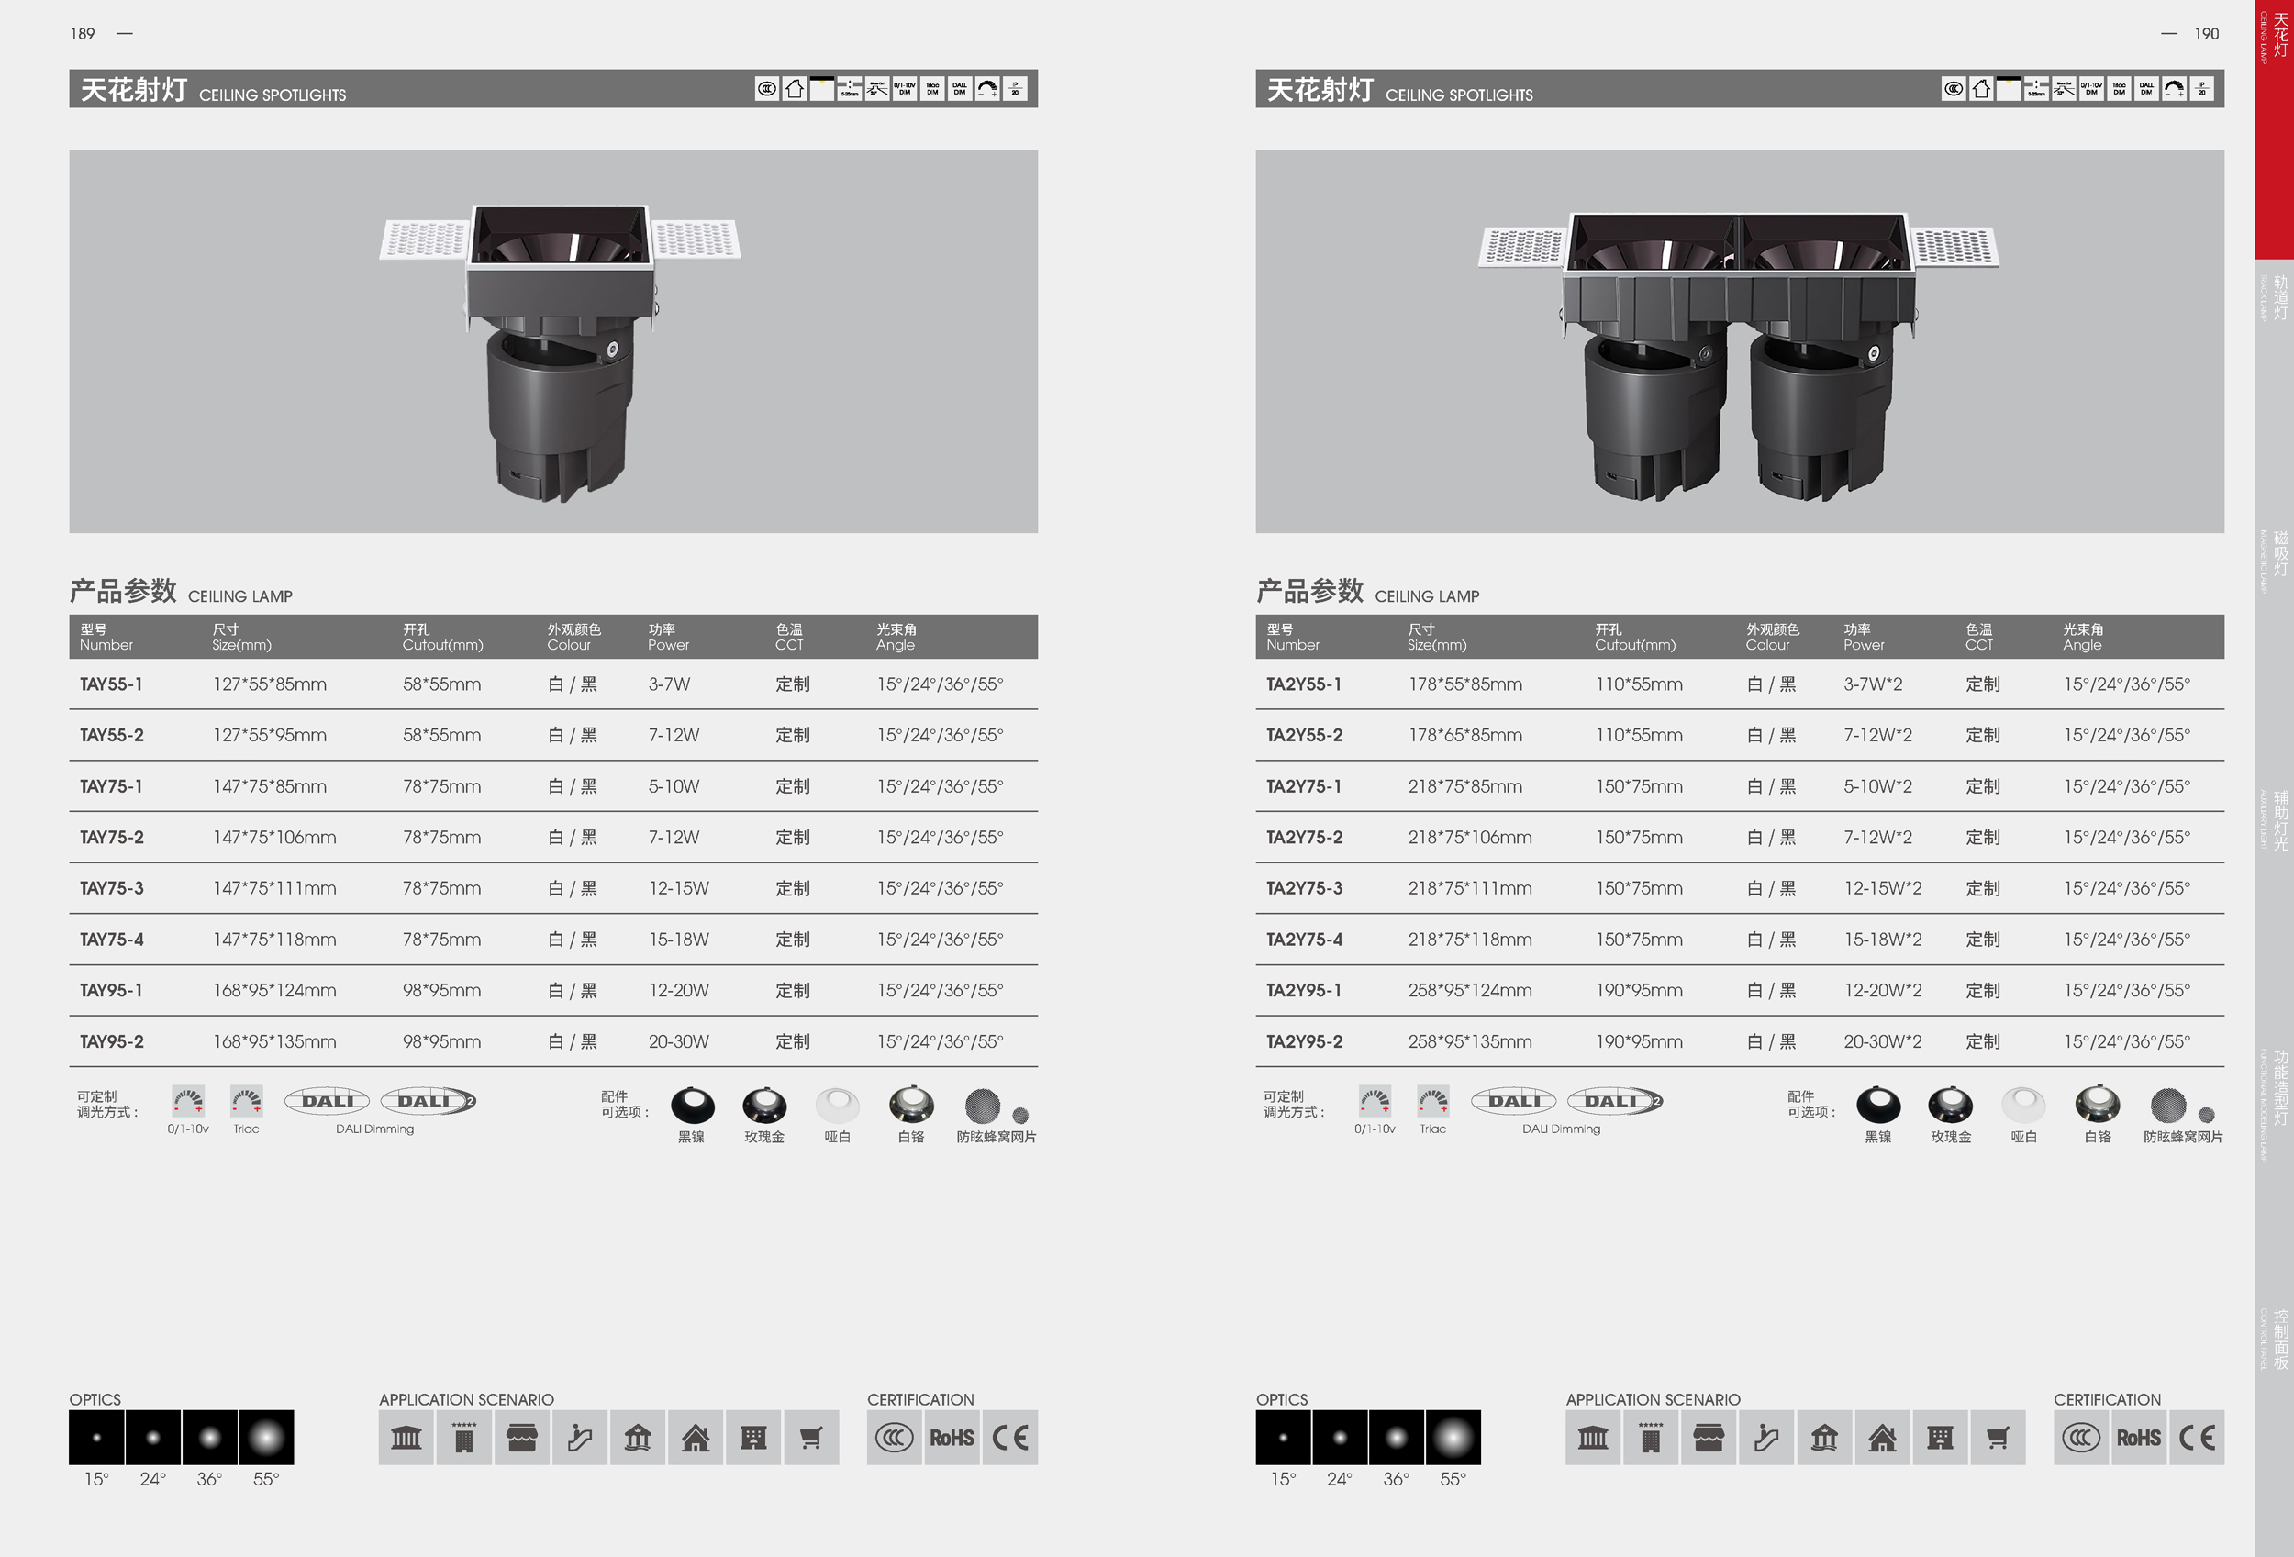Click the 15° optics thumbnail on page 190
Image resolution: width=2294 pixels, height=1557 pixels.
(x=1282, y=1438)
